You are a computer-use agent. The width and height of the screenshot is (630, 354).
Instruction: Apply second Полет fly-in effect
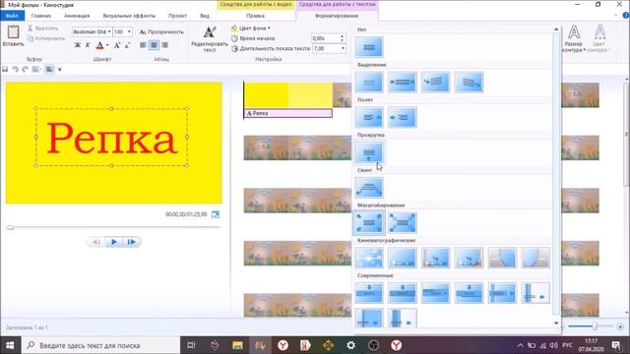[403, 117]
